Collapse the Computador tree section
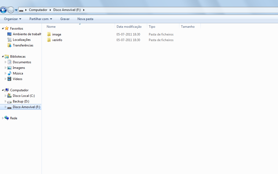Viewport: 278px width, 174px height. [3, 90]
